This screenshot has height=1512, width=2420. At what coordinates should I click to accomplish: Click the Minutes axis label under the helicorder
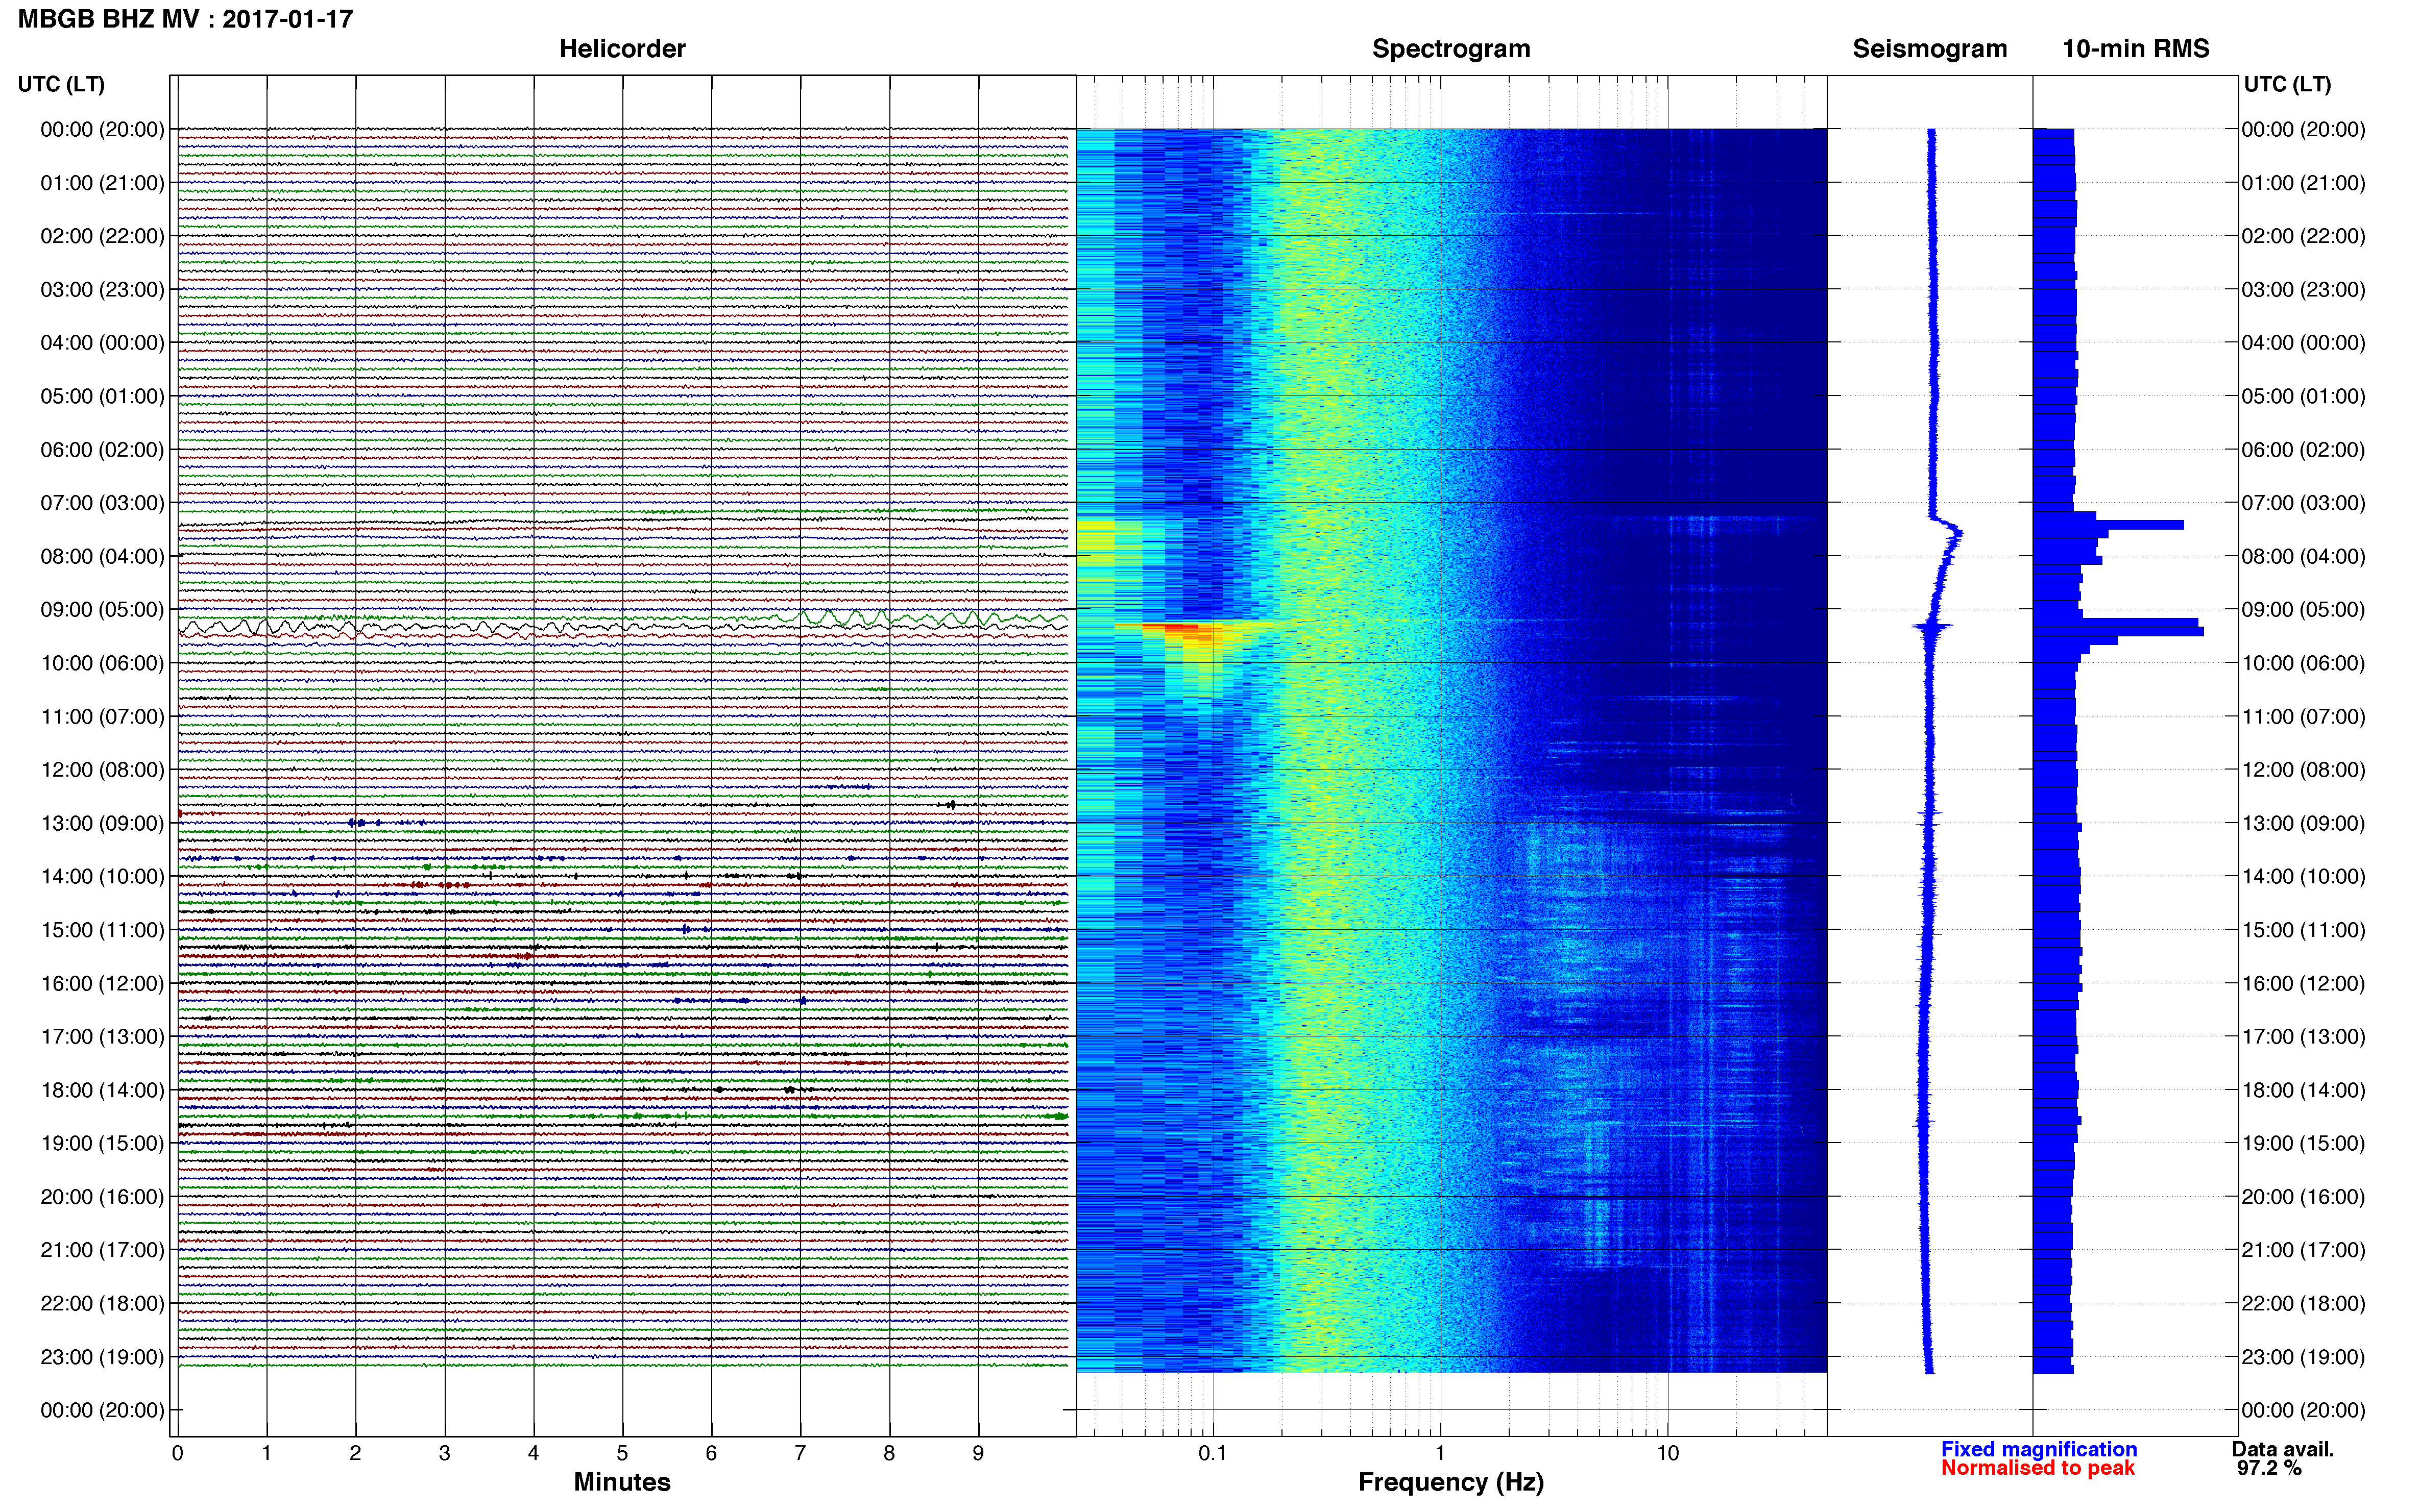[622, 1482]
